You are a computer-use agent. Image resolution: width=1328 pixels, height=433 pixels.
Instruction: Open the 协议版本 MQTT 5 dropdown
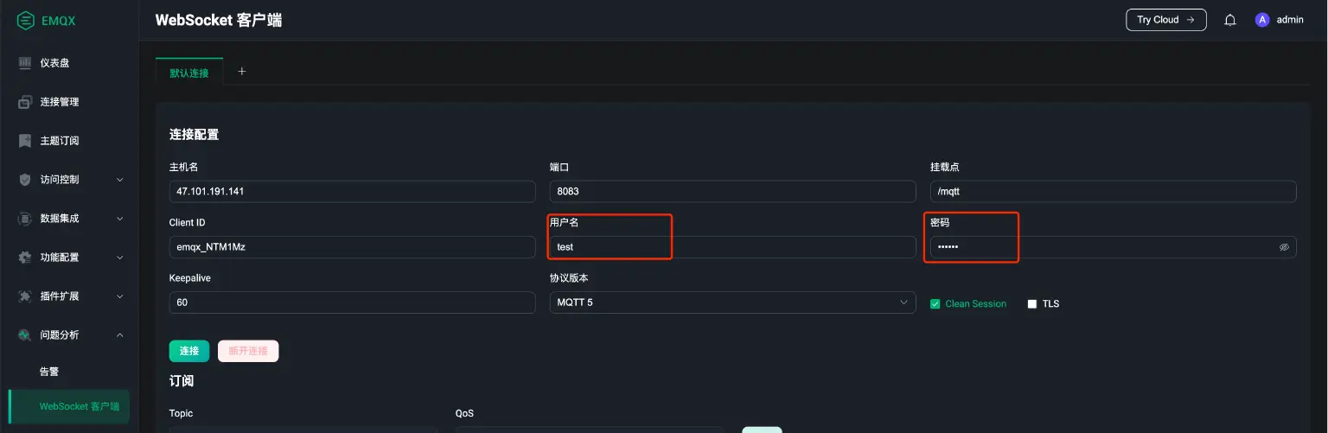tap(732, 302)
